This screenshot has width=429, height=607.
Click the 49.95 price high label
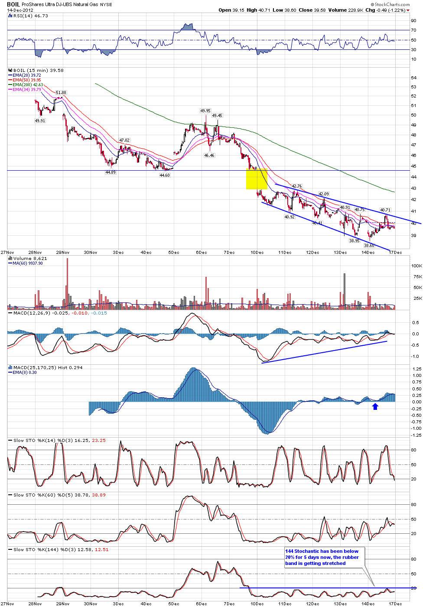[x=205, y=111]
